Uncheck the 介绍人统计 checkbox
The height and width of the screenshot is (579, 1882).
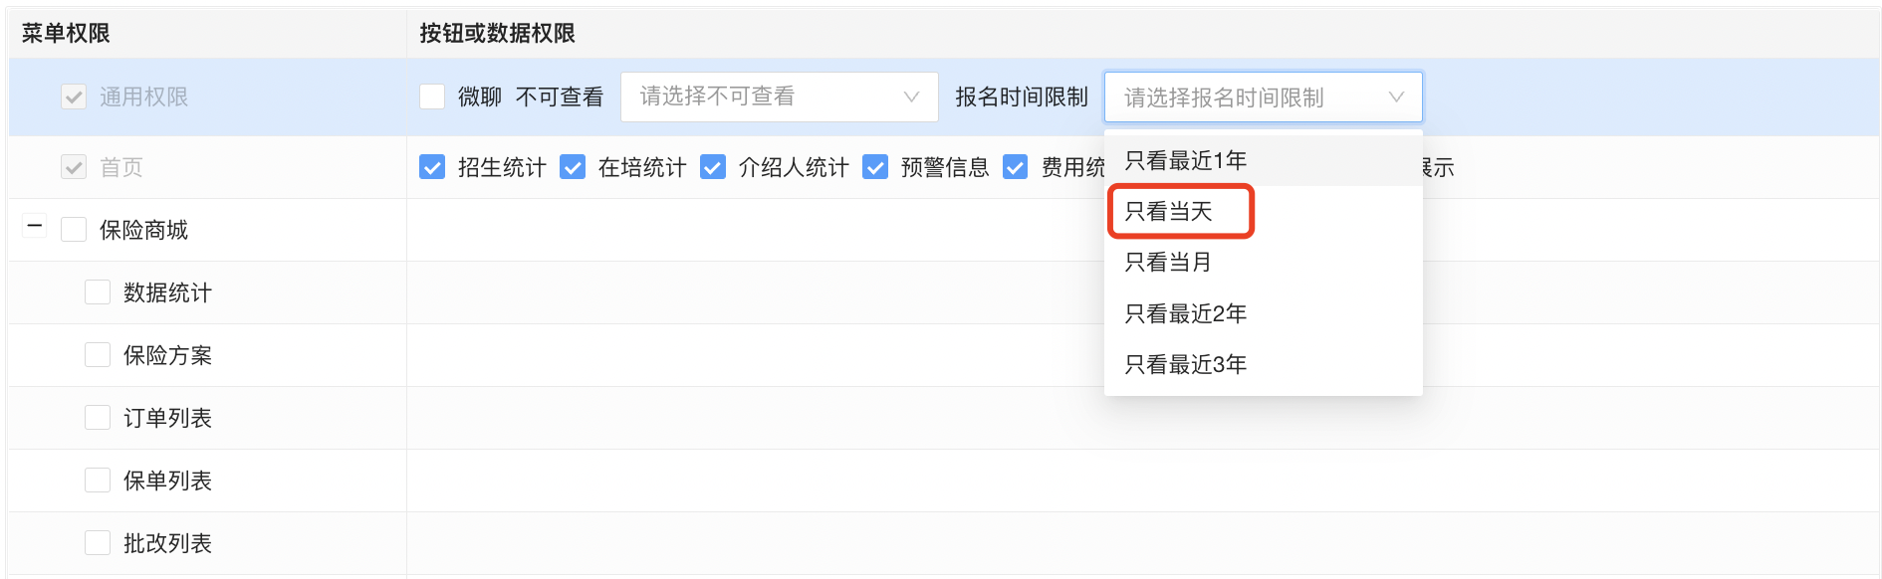point(713,167)
